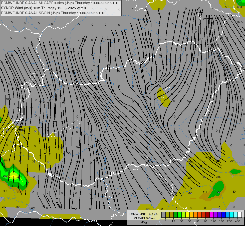Screen dimensions: 245x226
Task: Click the gray swatch in the MLCAPE legend
Action: pyautogui.click(x=164, y=215)
